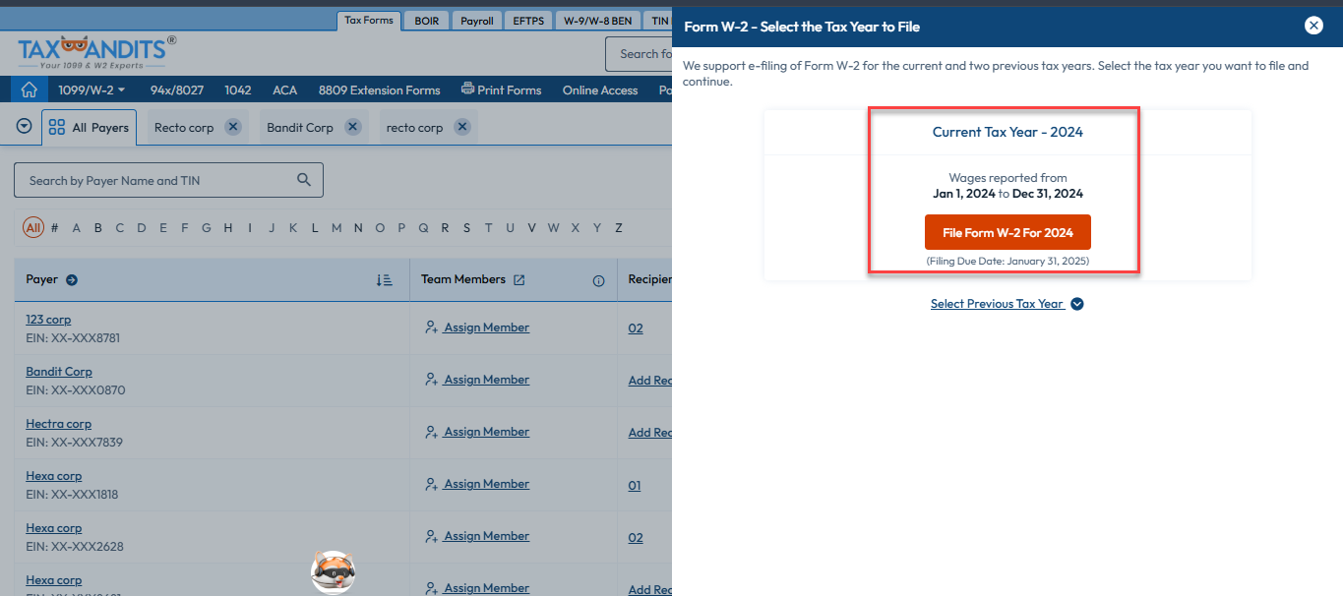Sort payers using the sort order icon
1343x596 pixels.
(x=385, y=279)
